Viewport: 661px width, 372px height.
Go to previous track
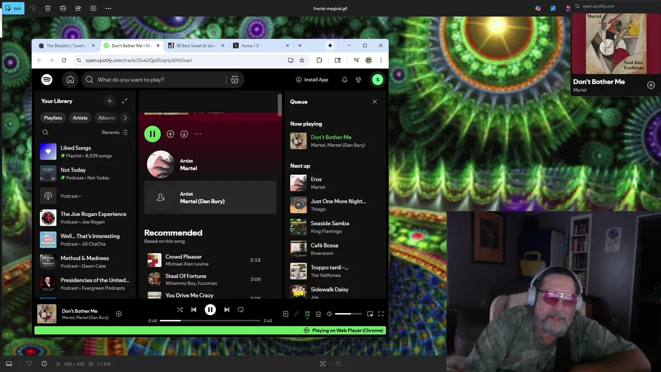click(194, 309)
